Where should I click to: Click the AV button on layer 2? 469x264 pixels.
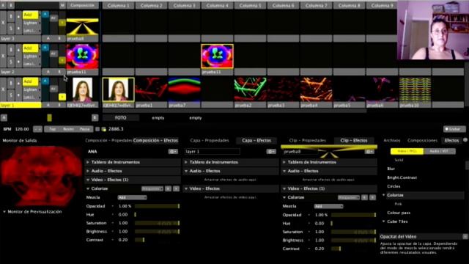click(53, 54)
